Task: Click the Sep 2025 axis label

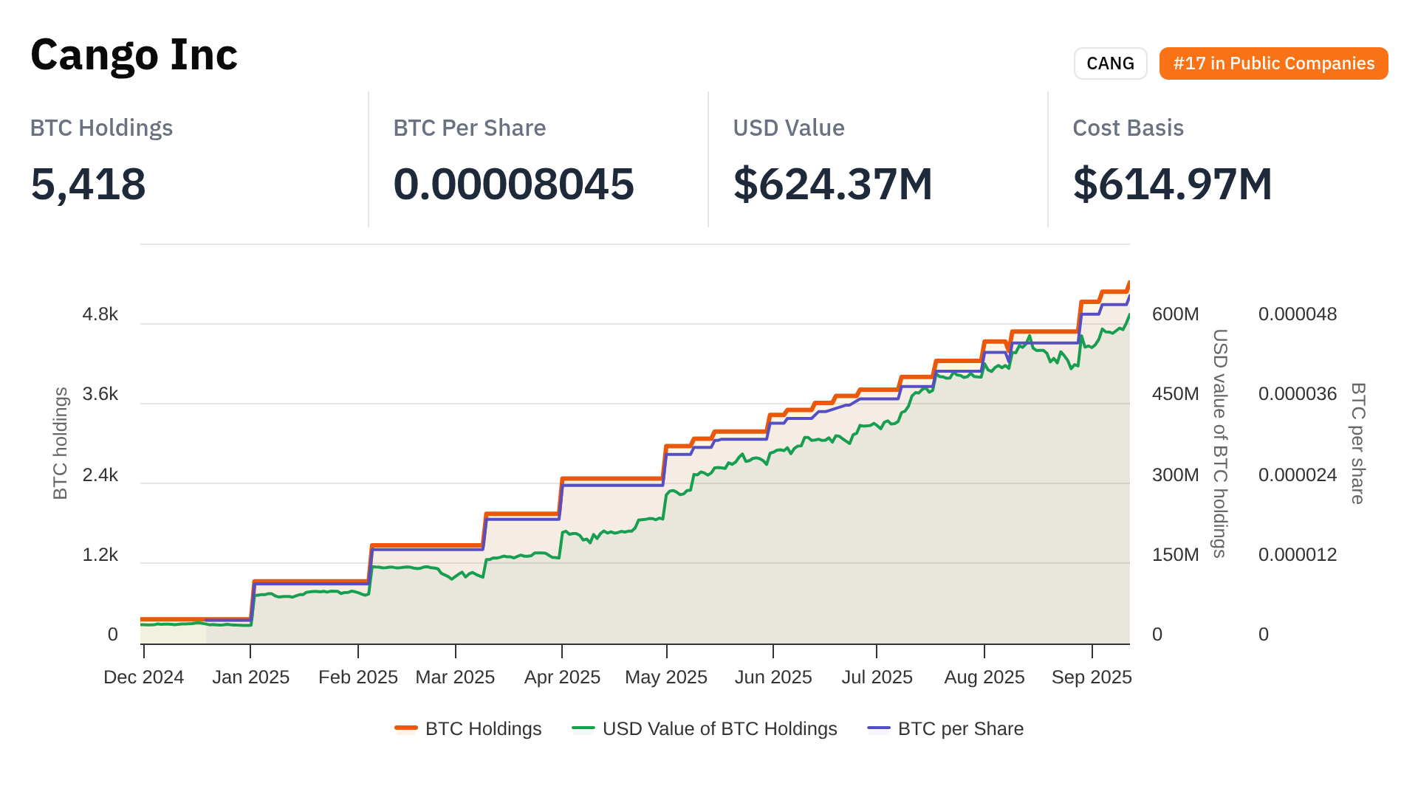Action: click(x=1091, y=677)
